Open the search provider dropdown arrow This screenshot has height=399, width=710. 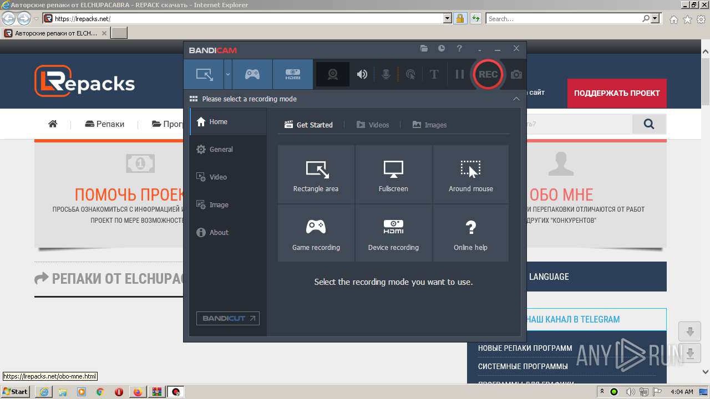tap(656, 18)
